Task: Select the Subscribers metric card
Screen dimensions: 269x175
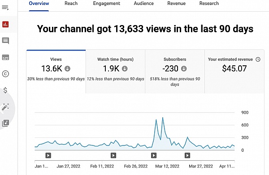Action: [x=175, y=72]
